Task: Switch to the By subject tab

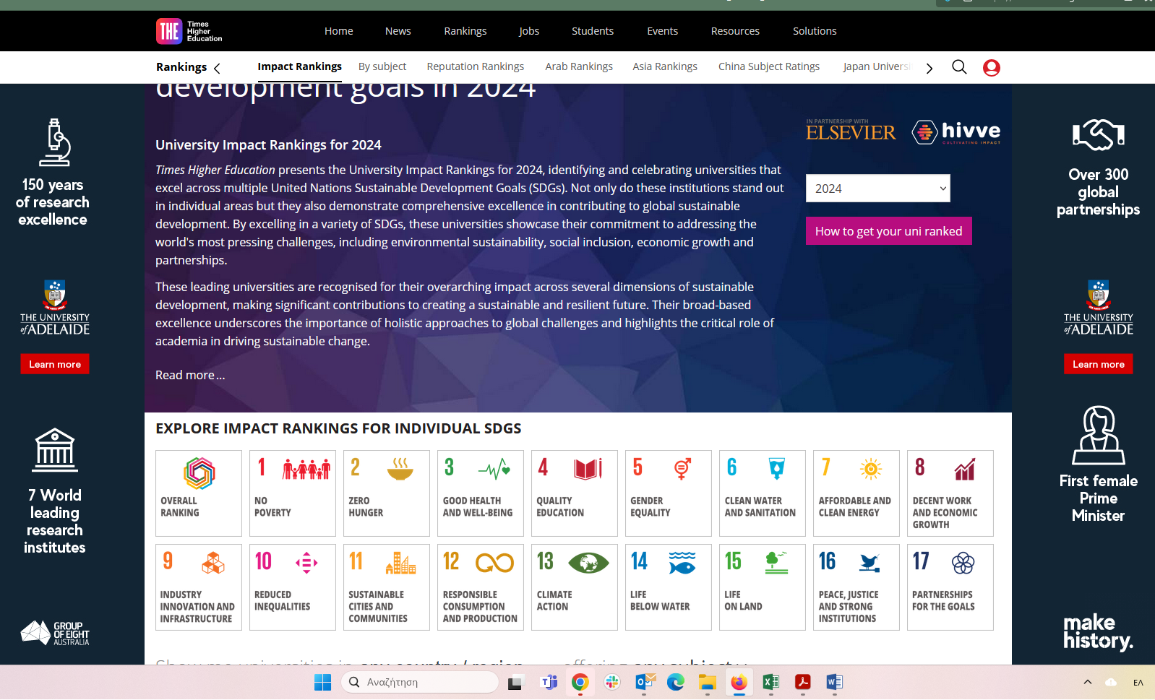Action: (382, 66)
